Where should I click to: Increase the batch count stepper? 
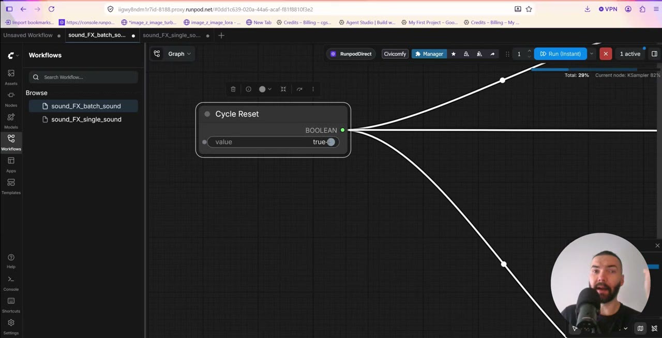(x=529, y=51)
